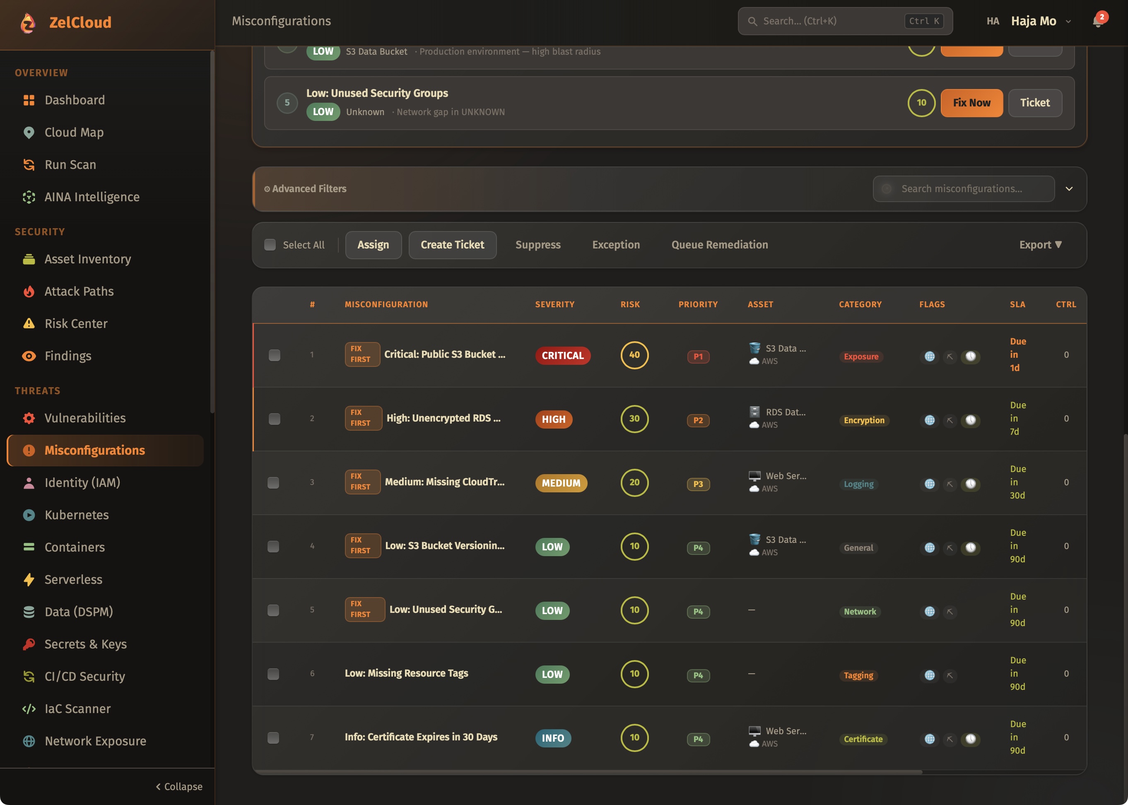
Task: Click clock flag icon on Unencrypted RDS row
Action: tap(970, 420)
